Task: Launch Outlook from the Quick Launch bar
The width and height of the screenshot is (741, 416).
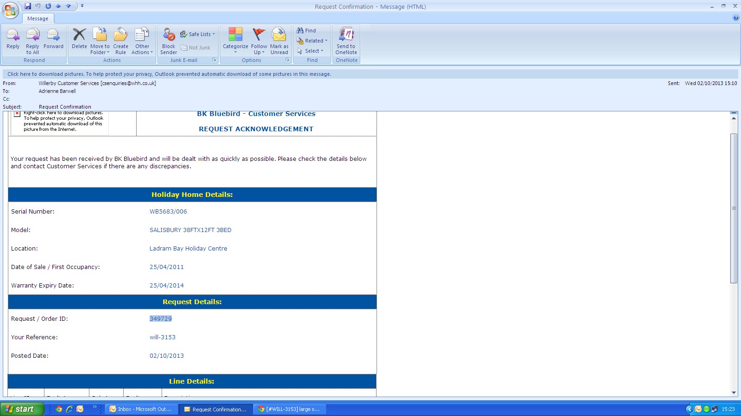Action: pyautogui.click(x=80, y=409)
